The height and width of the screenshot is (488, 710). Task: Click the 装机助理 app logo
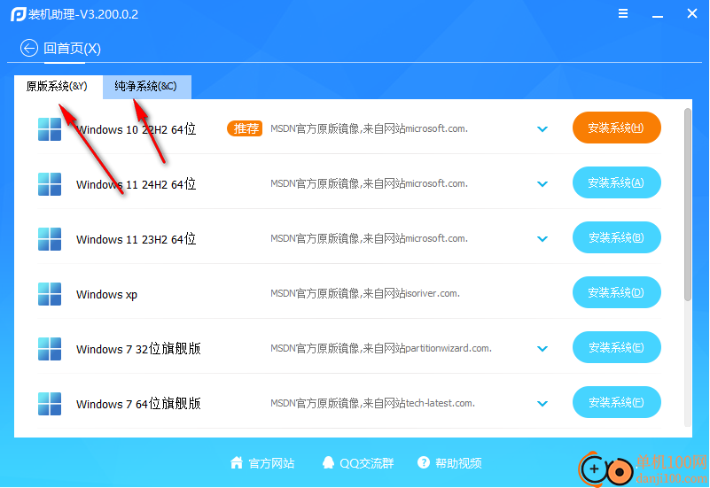(x=18, y=14)
